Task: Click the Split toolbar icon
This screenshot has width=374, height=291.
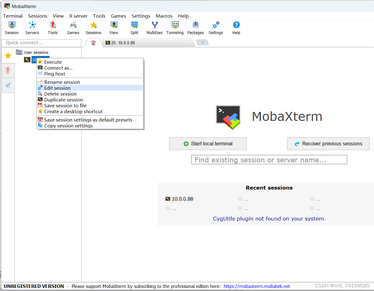Action: (x=134, y=28)
